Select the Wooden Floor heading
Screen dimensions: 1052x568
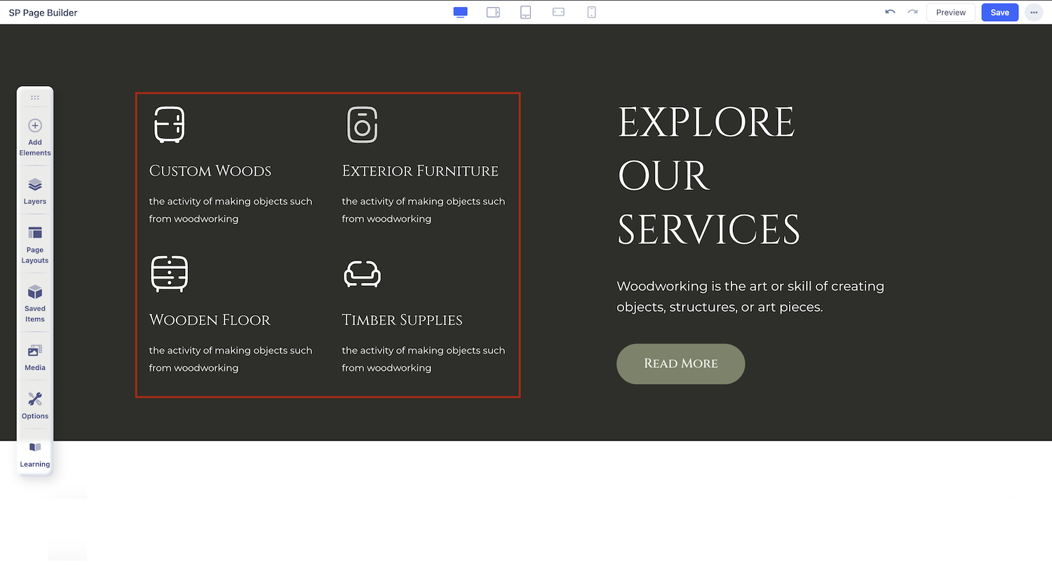coord(210,320)
